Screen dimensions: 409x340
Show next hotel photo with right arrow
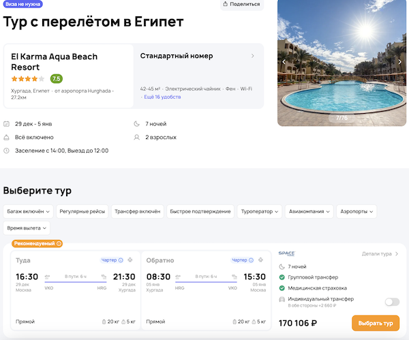coord(401,62)
